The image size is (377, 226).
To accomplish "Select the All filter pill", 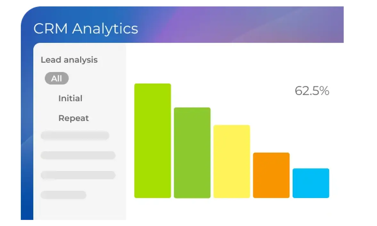I will (56, 79).
